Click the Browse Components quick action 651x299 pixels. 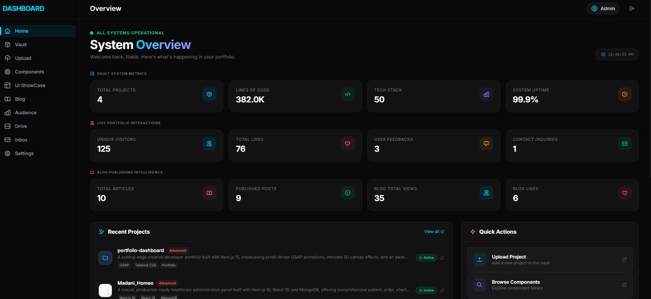(550, 285)
